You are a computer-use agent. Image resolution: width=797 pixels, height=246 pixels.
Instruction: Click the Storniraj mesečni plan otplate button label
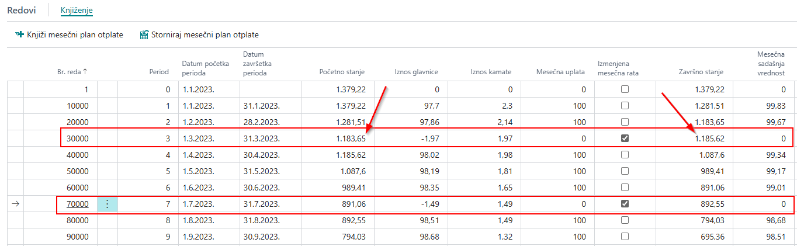(x=205, y=35)
